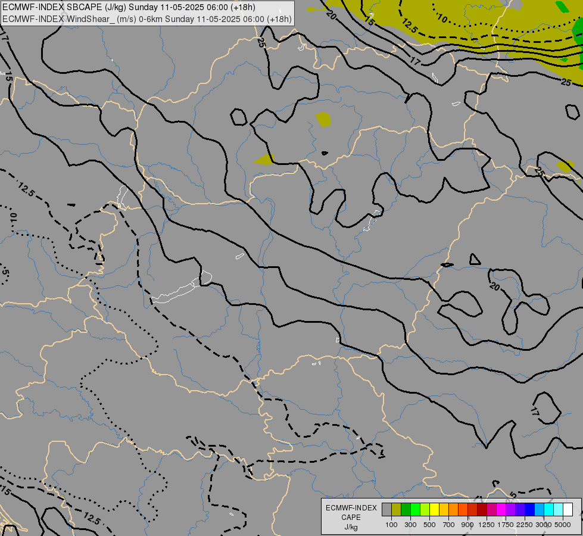Pick the bright green 300 legend swatch
The width and height of the screenshot is (583, 536).
415,509
